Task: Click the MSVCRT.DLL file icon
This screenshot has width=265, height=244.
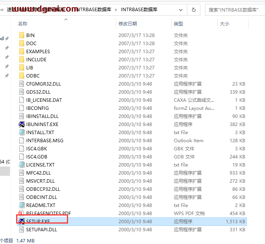Action: 22,181
